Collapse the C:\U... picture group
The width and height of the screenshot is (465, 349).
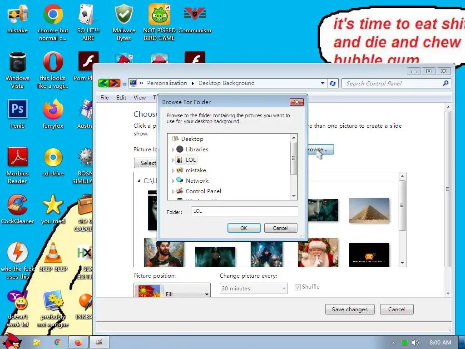coord(139,180)
